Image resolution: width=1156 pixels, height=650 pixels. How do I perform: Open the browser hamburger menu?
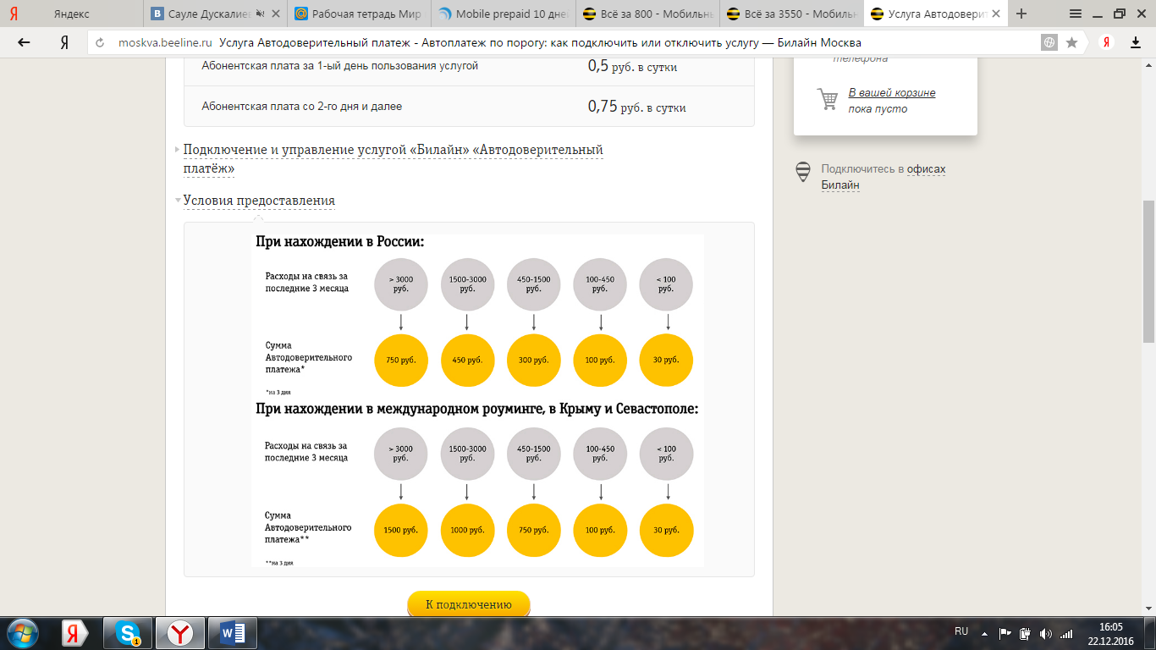coord(1076,14)
